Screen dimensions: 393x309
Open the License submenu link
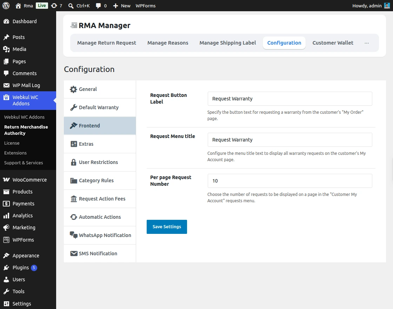12,143
